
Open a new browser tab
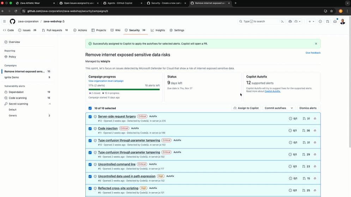236,3
